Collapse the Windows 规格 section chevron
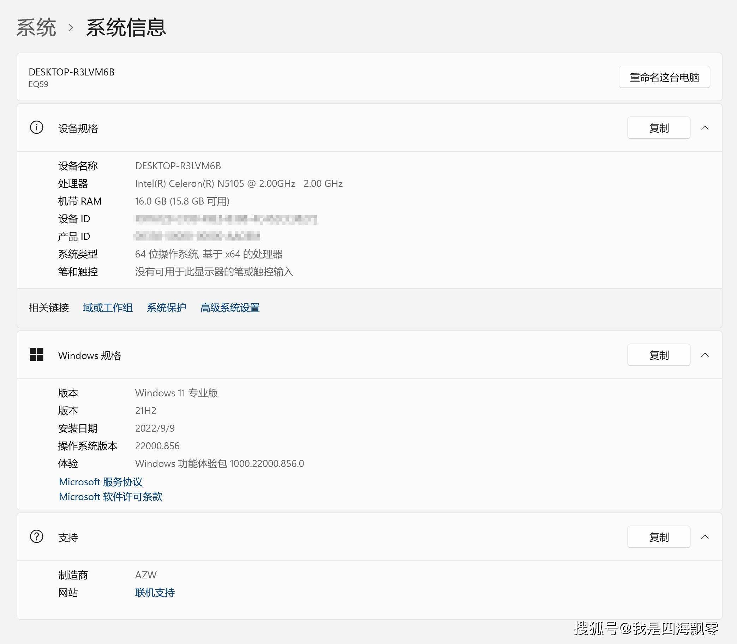This screenshot has width=737, height=644. coord(705,355)
